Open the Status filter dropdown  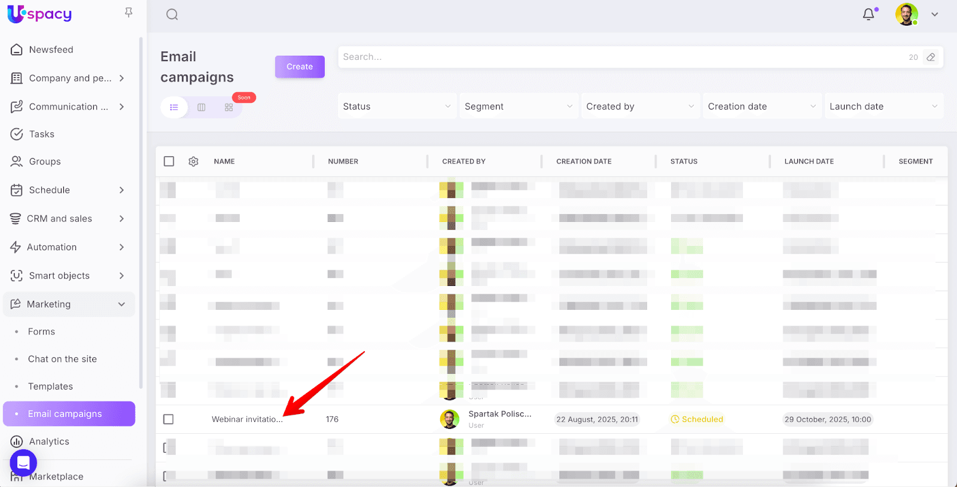pos(397,106)
